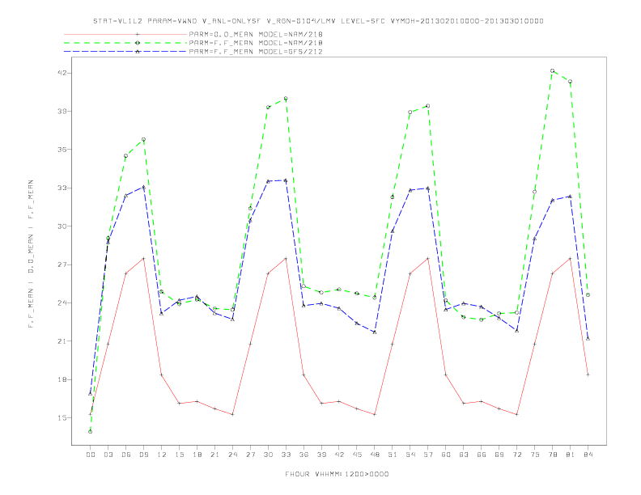Click red plus marker at hour 57 peak
Screen dimensions: 641x495
pyautogui.click(x=428, y=259)
